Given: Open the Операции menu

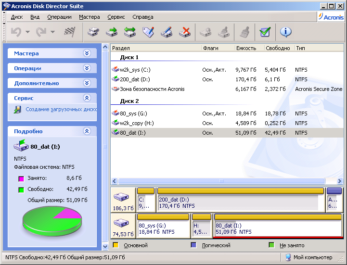Looking at the screenshot, I should pos(59,17).
